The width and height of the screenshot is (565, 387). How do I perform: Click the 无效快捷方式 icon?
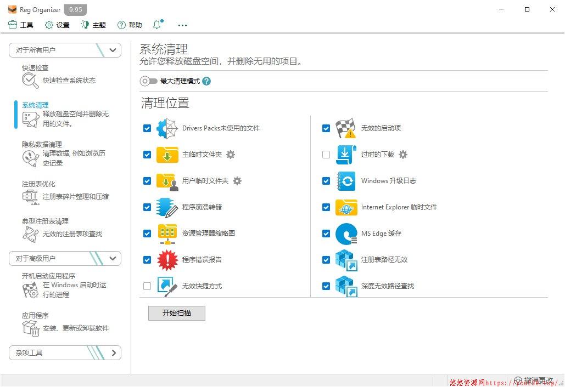coord(167,286)
